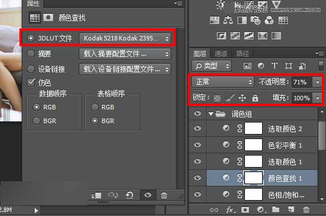
Task: Hide the 色彩平衡 1 layer
Action: click(198, 144)
